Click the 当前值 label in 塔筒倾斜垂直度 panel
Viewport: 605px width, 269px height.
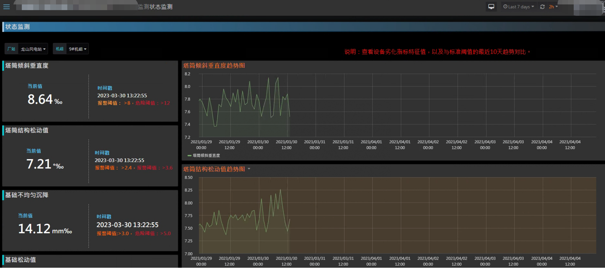pyautogui.click(x=35, y=86)
